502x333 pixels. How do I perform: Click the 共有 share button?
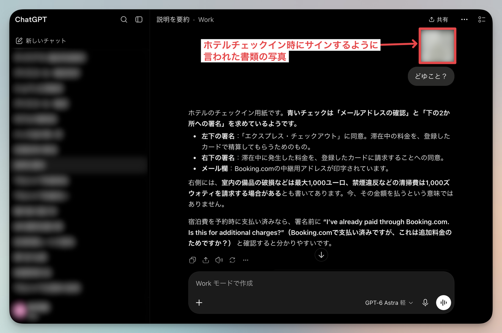[x=438, y=19]
